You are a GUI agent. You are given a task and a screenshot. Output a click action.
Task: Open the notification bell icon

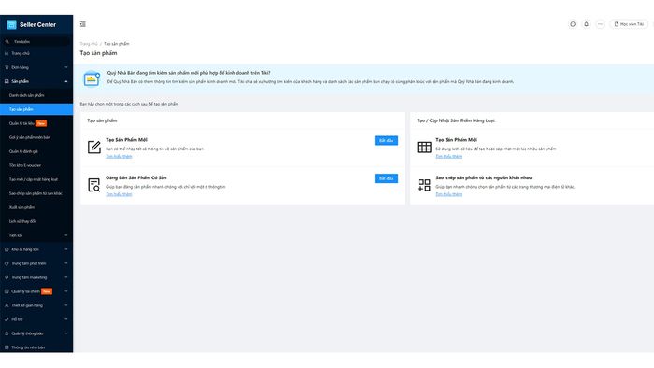pyautogui.click(x=586, y=24)
